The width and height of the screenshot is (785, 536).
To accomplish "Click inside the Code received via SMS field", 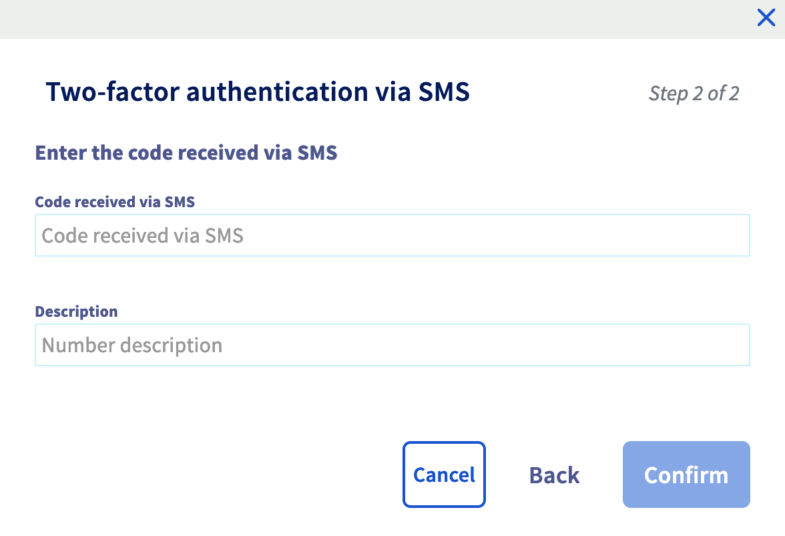I will point(392,235).
